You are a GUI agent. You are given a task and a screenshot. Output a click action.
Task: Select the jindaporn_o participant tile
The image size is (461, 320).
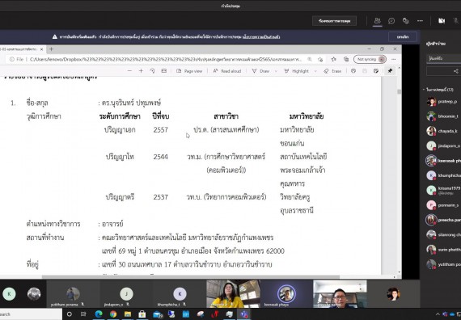[x=126, y=294]
